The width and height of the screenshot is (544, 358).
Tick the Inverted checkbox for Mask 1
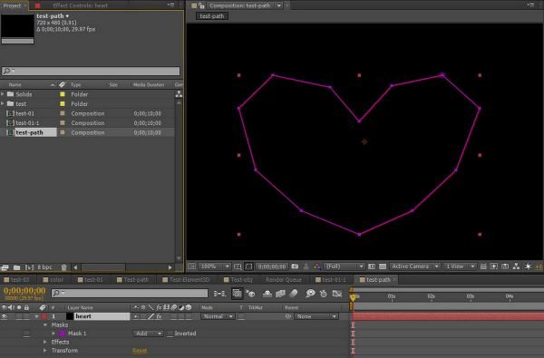(170, 334)
